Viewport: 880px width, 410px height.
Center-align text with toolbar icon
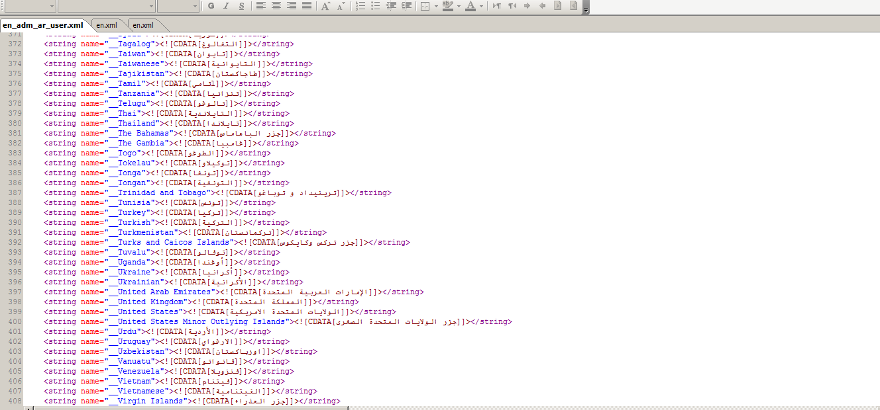click(x=276, y=6)
